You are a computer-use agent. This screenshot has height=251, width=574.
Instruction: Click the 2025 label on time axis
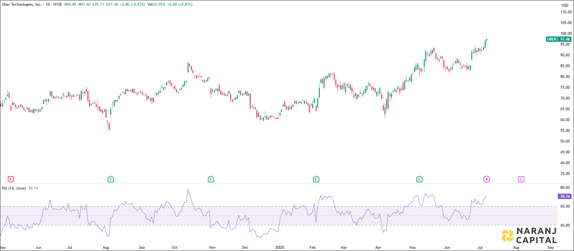(280, 248)
